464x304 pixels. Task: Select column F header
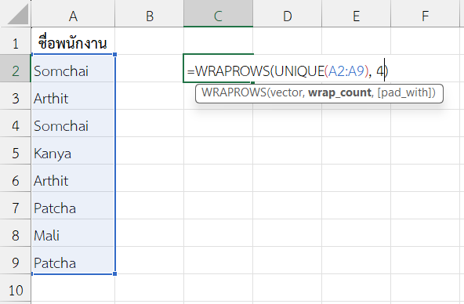pos(425,13)
